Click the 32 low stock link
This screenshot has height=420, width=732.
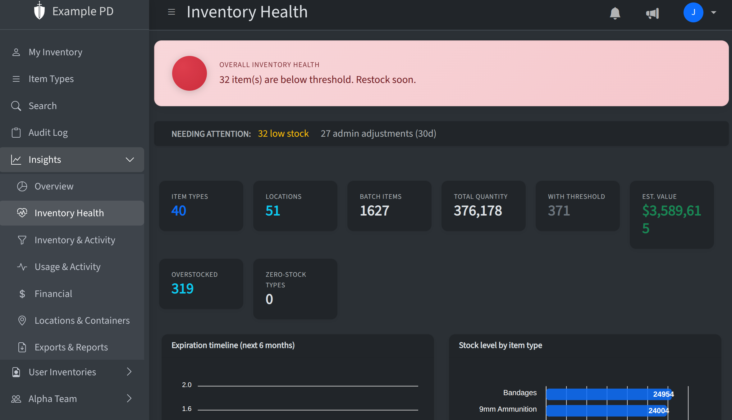[283, 133]
